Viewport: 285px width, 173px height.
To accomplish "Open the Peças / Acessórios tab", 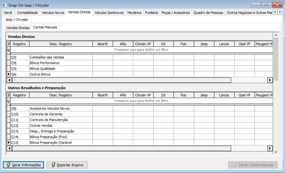I will [x=176, y=13].
